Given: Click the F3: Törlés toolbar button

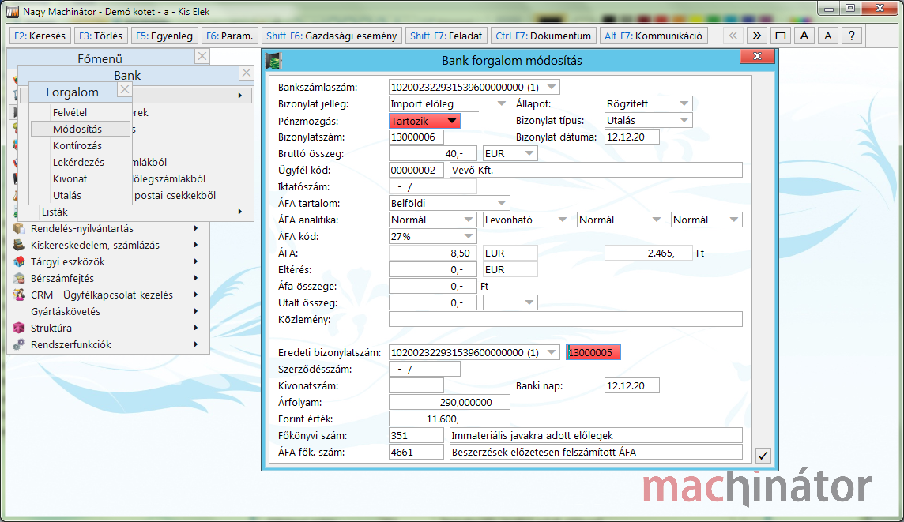Looking at the screenshot, I should [101, 36].
